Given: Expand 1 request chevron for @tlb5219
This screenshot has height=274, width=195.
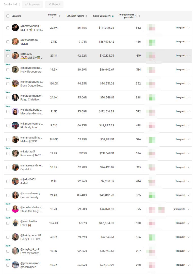Looking at the screenshot, I should [189, 56].
